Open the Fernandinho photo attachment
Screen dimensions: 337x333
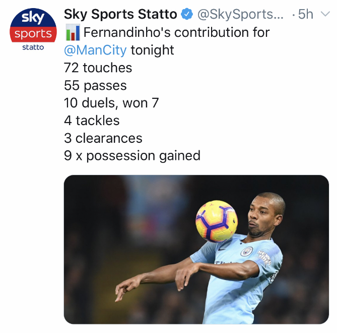pyautogui.click(x=196, y=249)
